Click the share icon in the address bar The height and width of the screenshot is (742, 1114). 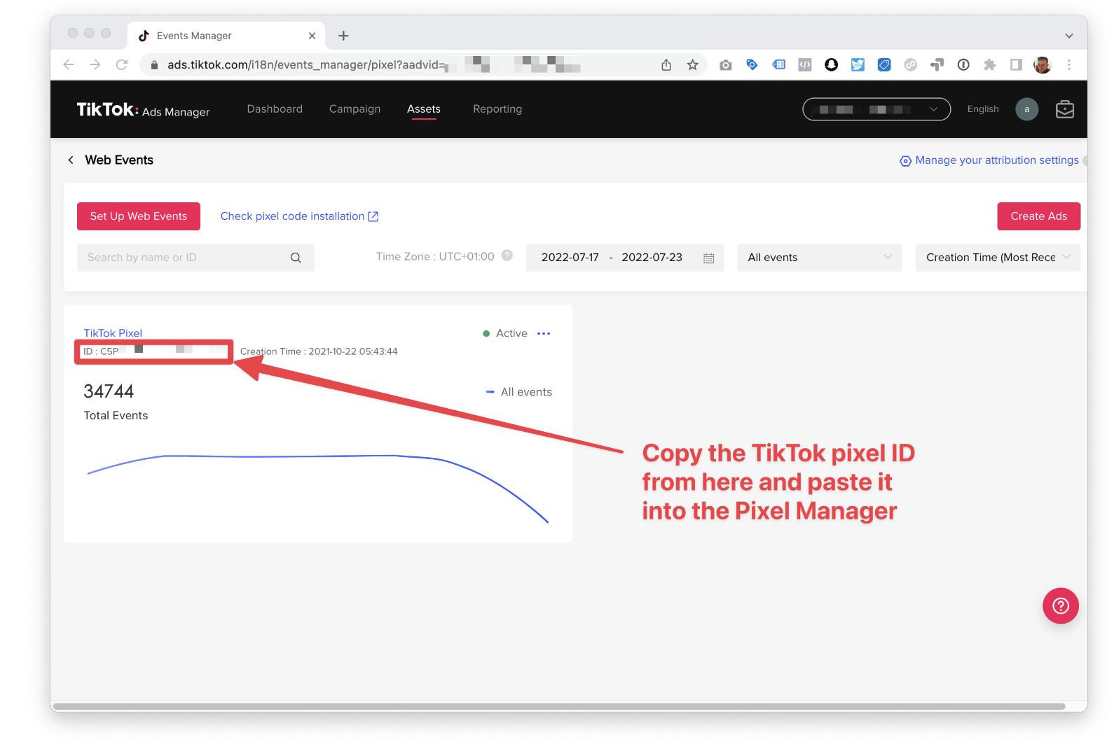(666, 64)
